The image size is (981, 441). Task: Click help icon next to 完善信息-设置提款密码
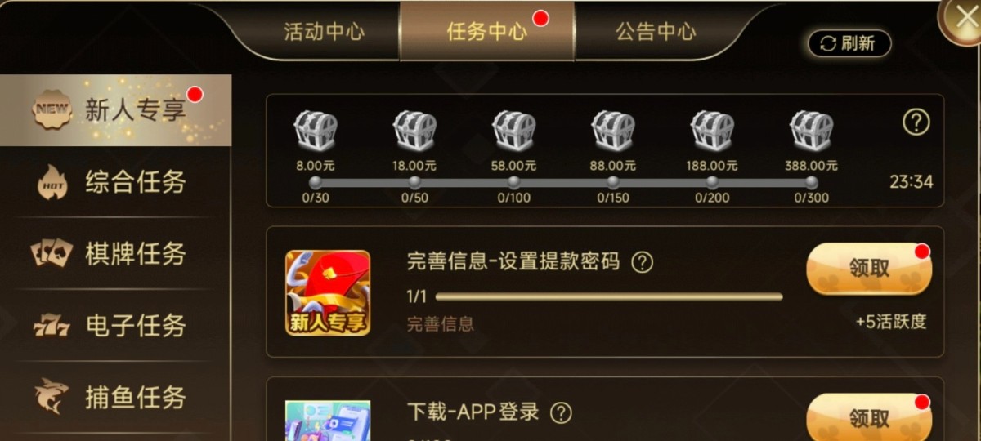click(643, 262)
